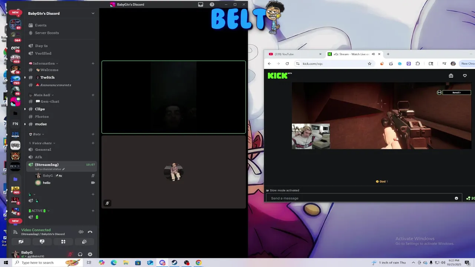The height and width of the screenshot is (267, 475).
Task: Create channel in Main hall category
Action: tap(93, 95)
